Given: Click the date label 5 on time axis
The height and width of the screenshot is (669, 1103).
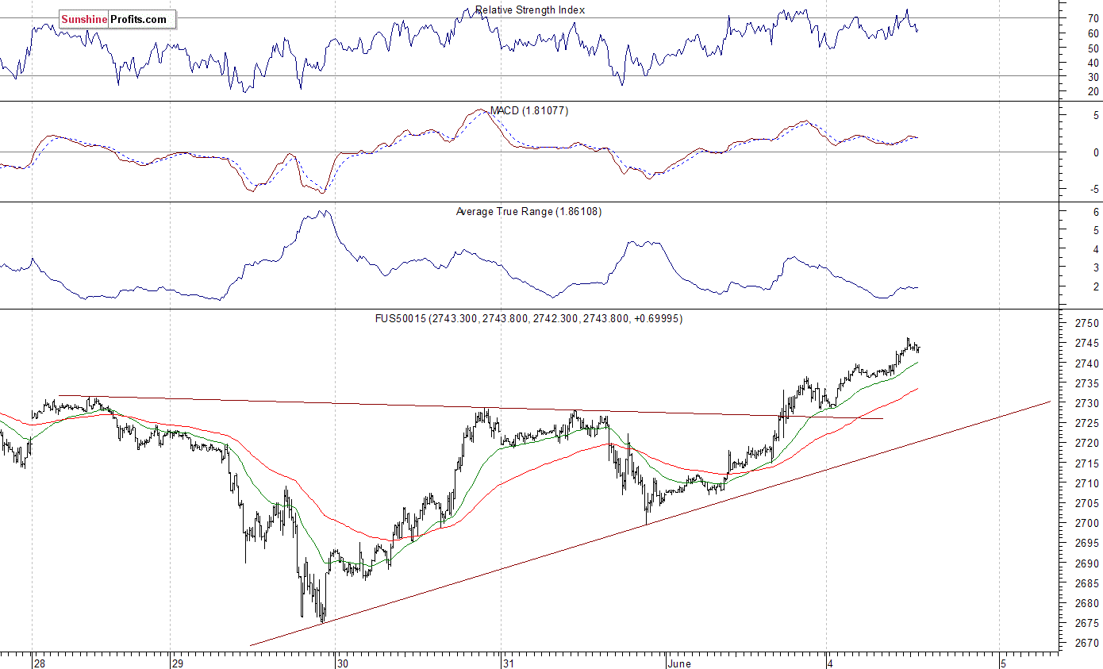Looking at the screenshot, I should pos(1003,663).
